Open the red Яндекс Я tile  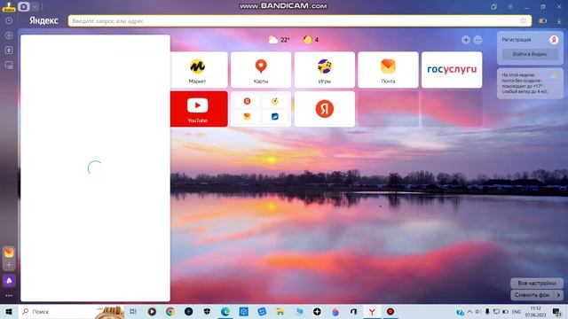(x=325, y=109)
